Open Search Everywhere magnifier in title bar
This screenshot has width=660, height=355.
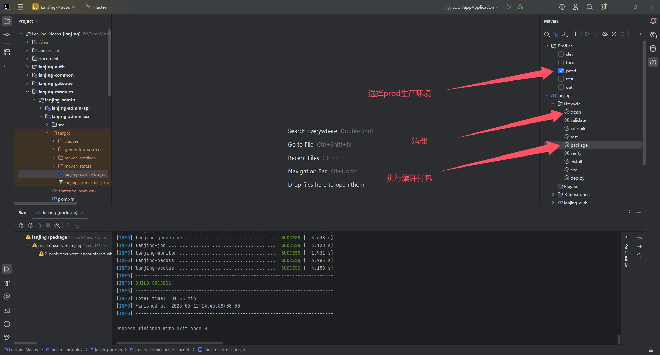[590, 7]
